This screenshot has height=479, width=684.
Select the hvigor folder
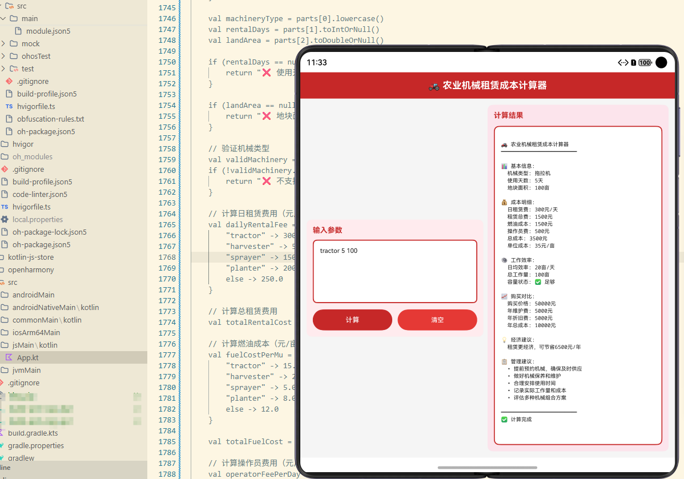click(23, 144)
